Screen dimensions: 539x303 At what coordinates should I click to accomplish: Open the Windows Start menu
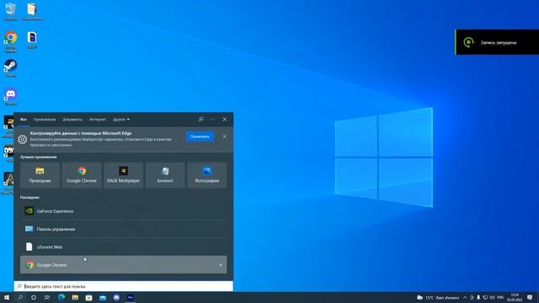coord(7,297)
